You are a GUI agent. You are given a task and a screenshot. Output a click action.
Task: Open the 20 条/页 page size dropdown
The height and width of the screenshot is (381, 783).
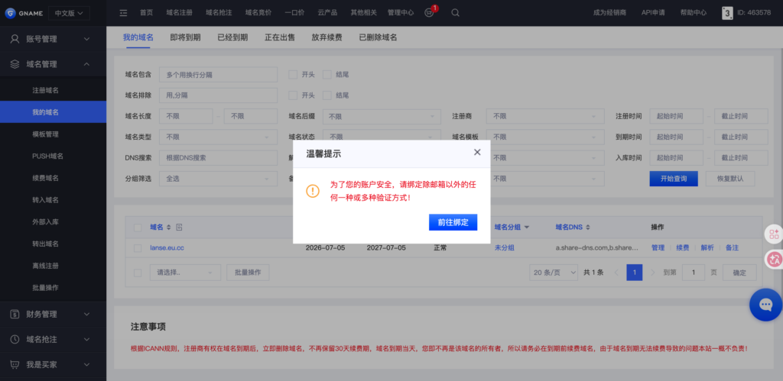(554, 273)
